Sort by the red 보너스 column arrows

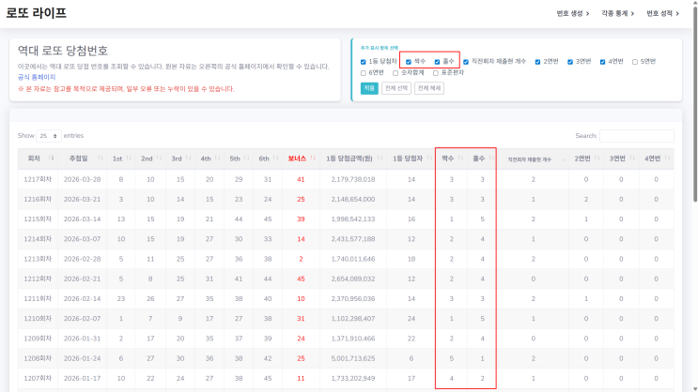(313, 158)
